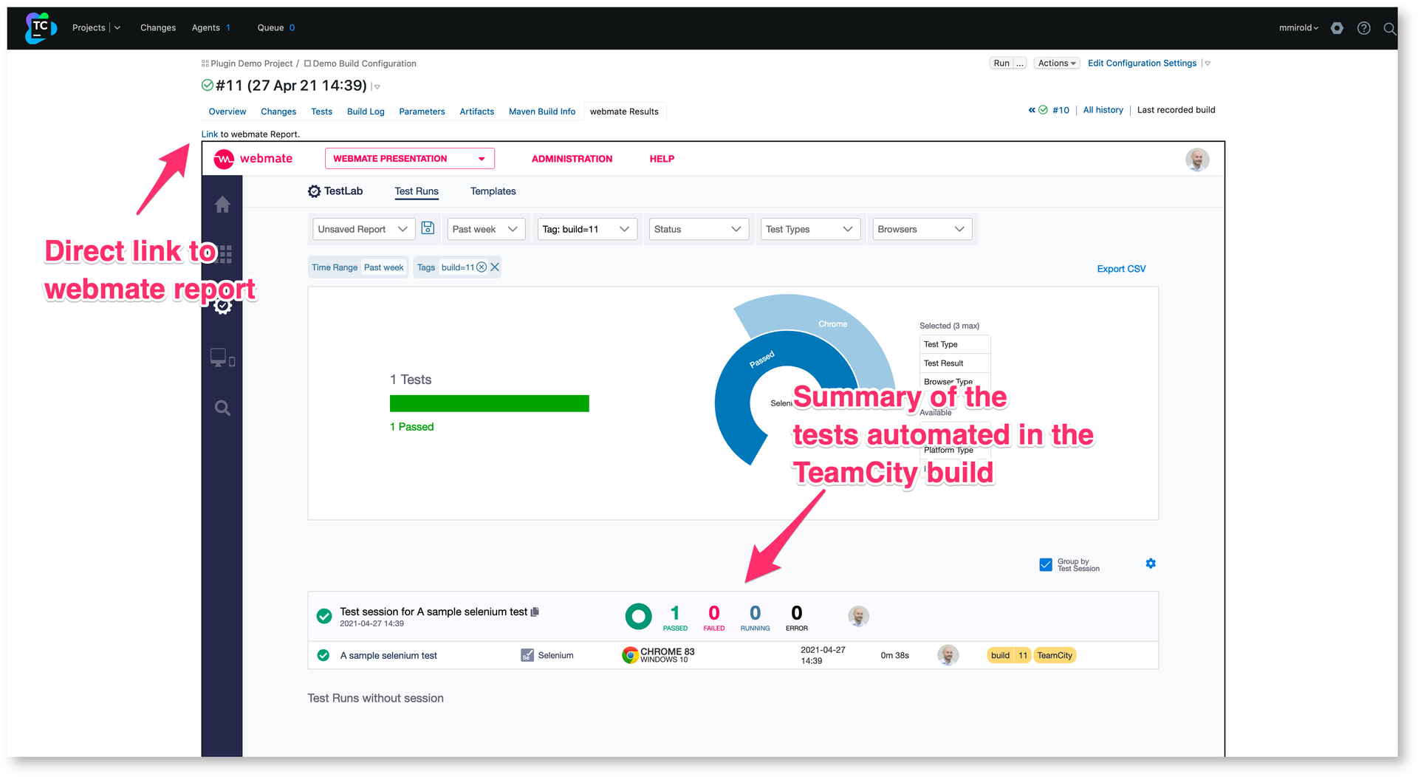Image resolution: width=1418 pixels, height=777 pixels.
Task: Open the Unsaved Report dropdown
Action: 363,229
